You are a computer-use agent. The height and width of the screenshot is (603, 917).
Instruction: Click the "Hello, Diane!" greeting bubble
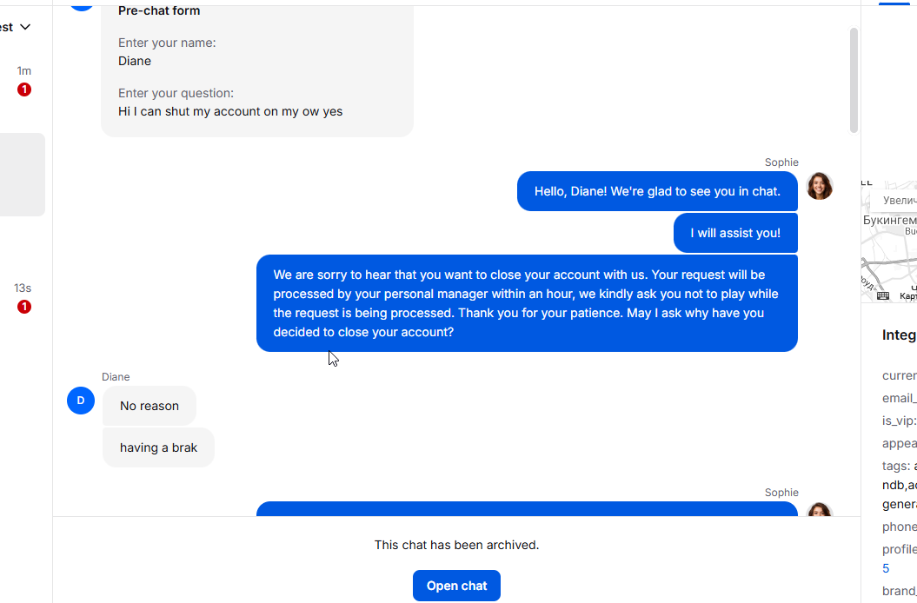pos(657,191)
